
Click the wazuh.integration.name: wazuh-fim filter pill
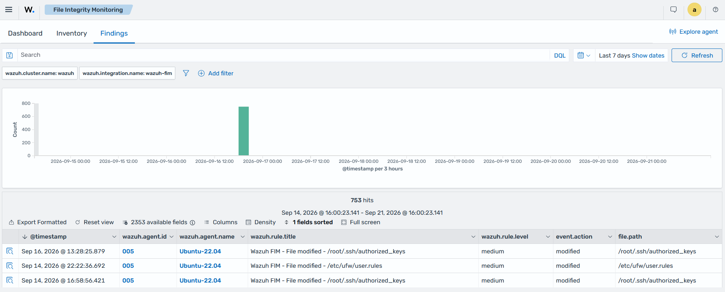tap(127, 73)
